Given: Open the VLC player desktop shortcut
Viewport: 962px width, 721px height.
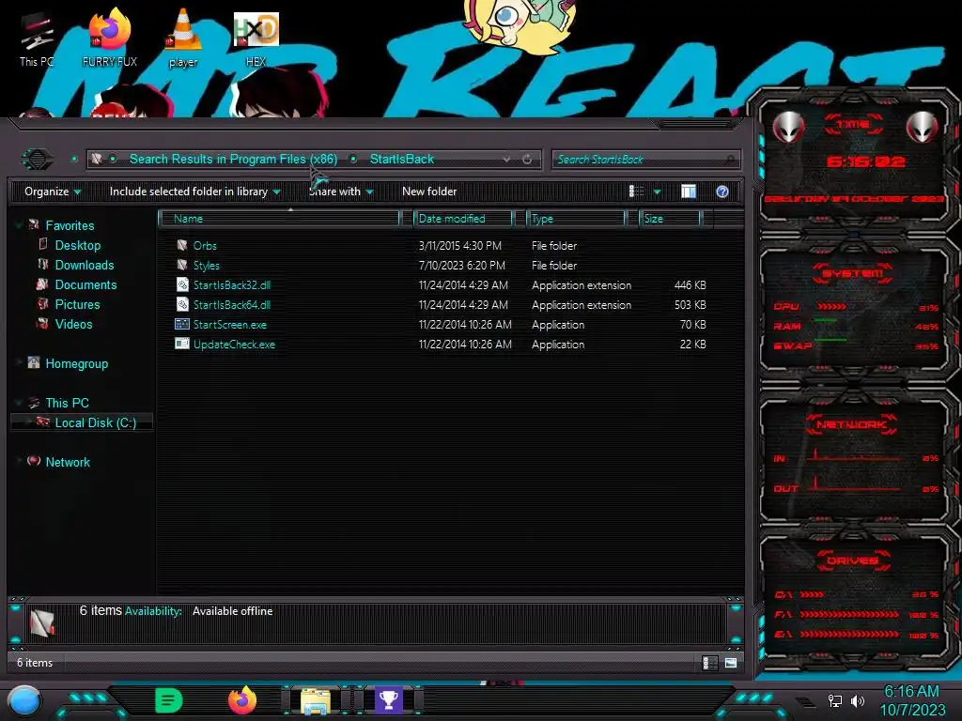Looking at the screenshot, I should point(183,38).
